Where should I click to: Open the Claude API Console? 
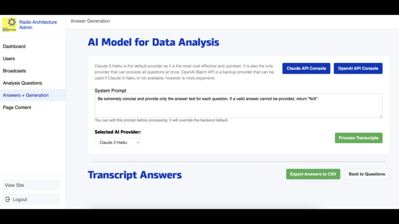(x=306, y=68)
